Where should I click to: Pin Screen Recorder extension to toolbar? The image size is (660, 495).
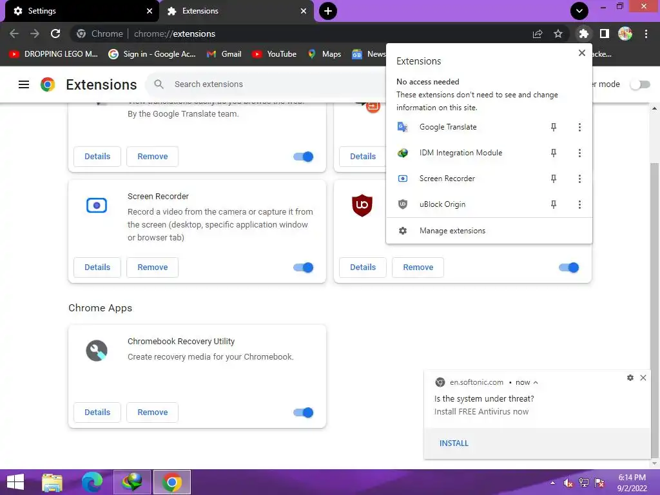(x=554, y=179)
